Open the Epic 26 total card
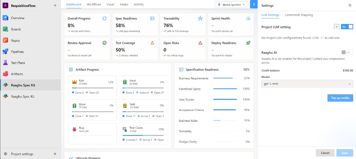Screen dimensions: 356x159 pyautogui.click(x=92, y=86)
